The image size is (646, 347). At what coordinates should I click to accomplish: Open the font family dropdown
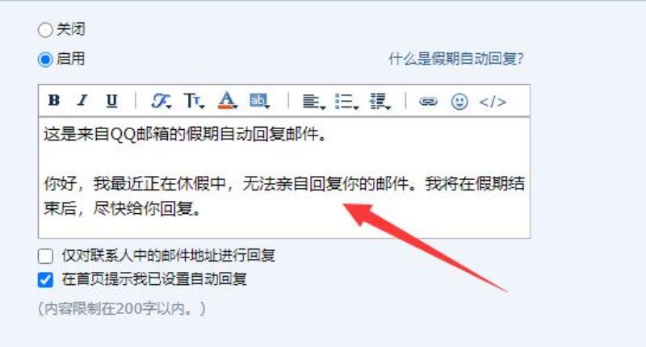click(161, 101)
